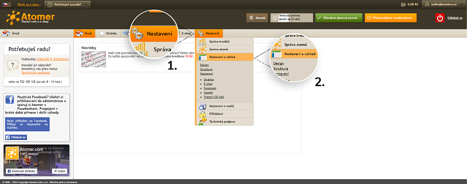Click "Objednat placený provoz" button
Screen dimensions: 467x184
point(338,18)
